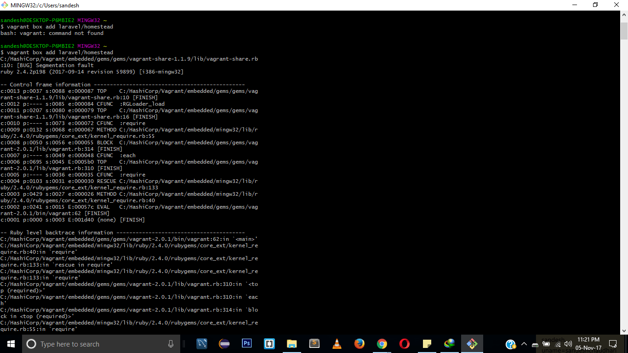Open Brackets editor from the taskbar
Image resolution: width=628 pixels, height=353 pixels.
pyautogui.click(x=269, y=344)
